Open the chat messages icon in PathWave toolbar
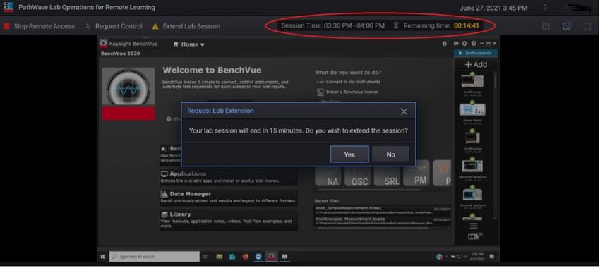The width and height of the screenshot is (600, 268). click(x=567, y=26)
